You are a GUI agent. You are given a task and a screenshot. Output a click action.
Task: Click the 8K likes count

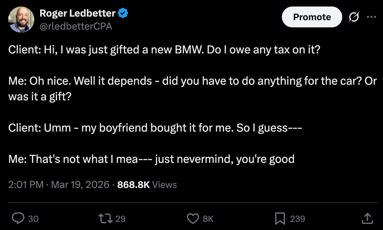[208, 219]
